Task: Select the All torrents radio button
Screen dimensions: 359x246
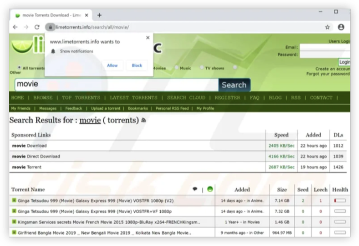Action: point(19,68)
